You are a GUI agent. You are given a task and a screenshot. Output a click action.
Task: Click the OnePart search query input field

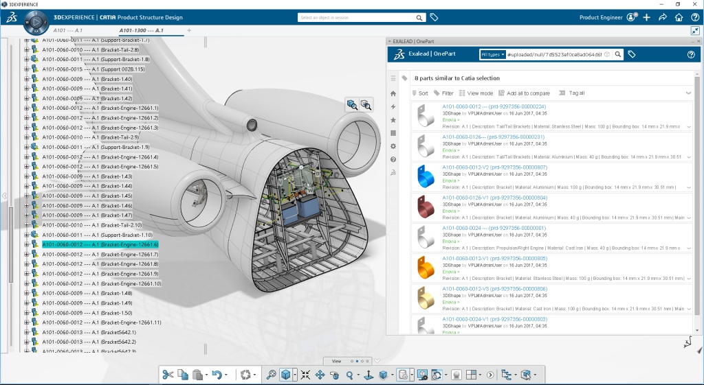click(555, 54)
